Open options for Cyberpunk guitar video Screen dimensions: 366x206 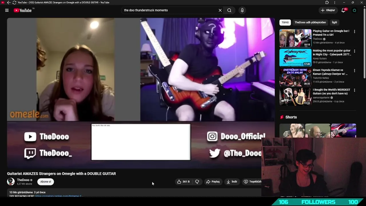(x=355, y=51)
